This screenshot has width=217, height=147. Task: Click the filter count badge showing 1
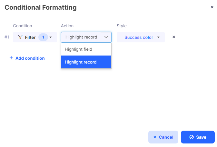pos(43,37)
